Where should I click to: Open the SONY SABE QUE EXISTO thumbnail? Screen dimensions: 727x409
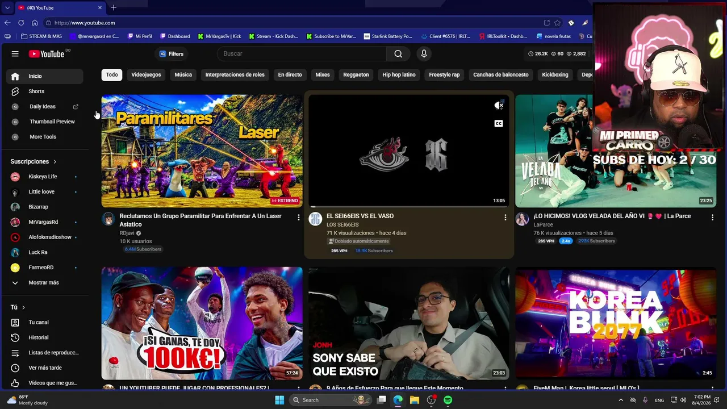[x=409, y=323]
